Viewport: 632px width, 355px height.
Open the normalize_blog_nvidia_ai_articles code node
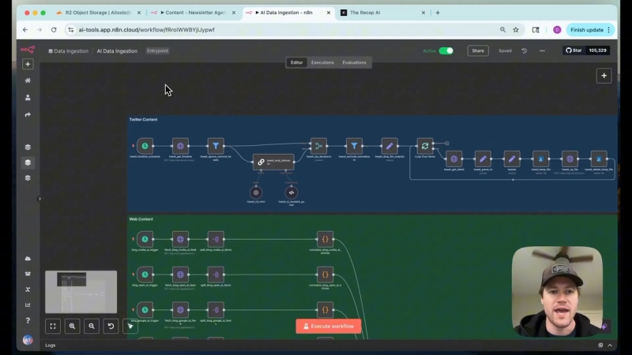pyautogui.click(x=325, y=239)
